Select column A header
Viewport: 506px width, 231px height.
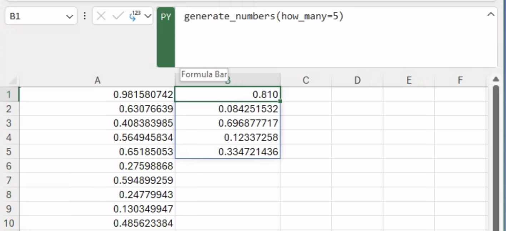click(97, 80)
